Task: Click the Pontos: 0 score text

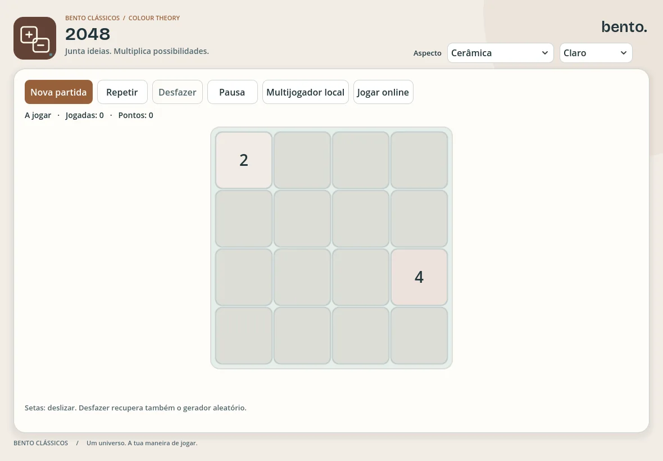Action: coord(136,115)
